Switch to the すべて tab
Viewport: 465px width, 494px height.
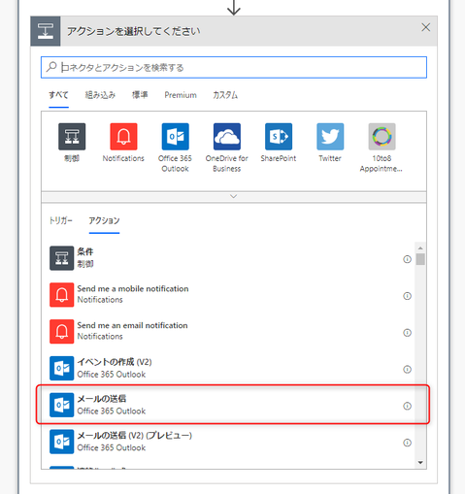pos(58,95)
